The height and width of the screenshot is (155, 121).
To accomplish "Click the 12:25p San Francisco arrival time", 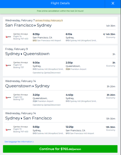I will coord(70,127).
